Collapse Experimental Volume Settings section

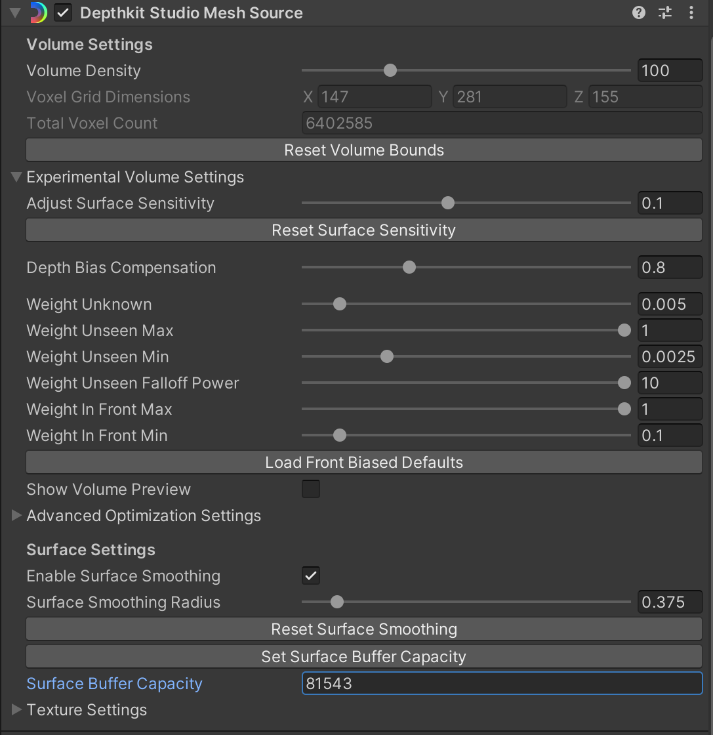pyautogui.click(x=16, y=177)
